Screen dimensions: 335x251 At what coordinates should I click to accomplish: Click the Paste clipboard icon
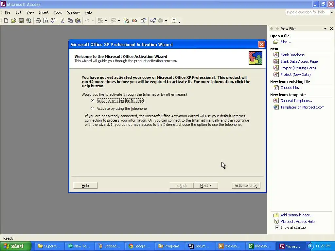[x=78, y=21]
